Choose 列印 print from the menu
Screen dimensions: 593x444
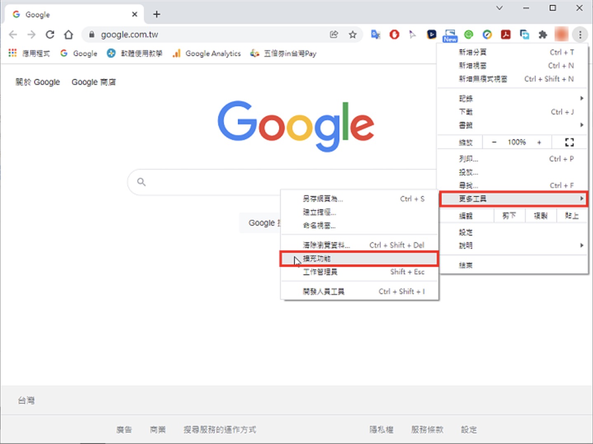[x=513, y=159]
